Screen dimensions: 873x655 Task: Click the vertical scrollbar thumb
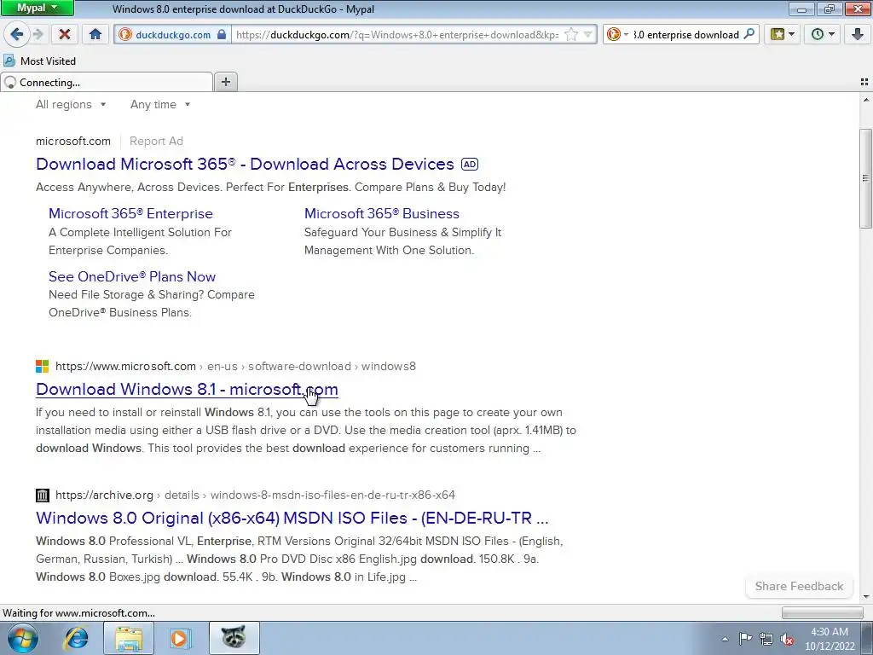point(865,178)
